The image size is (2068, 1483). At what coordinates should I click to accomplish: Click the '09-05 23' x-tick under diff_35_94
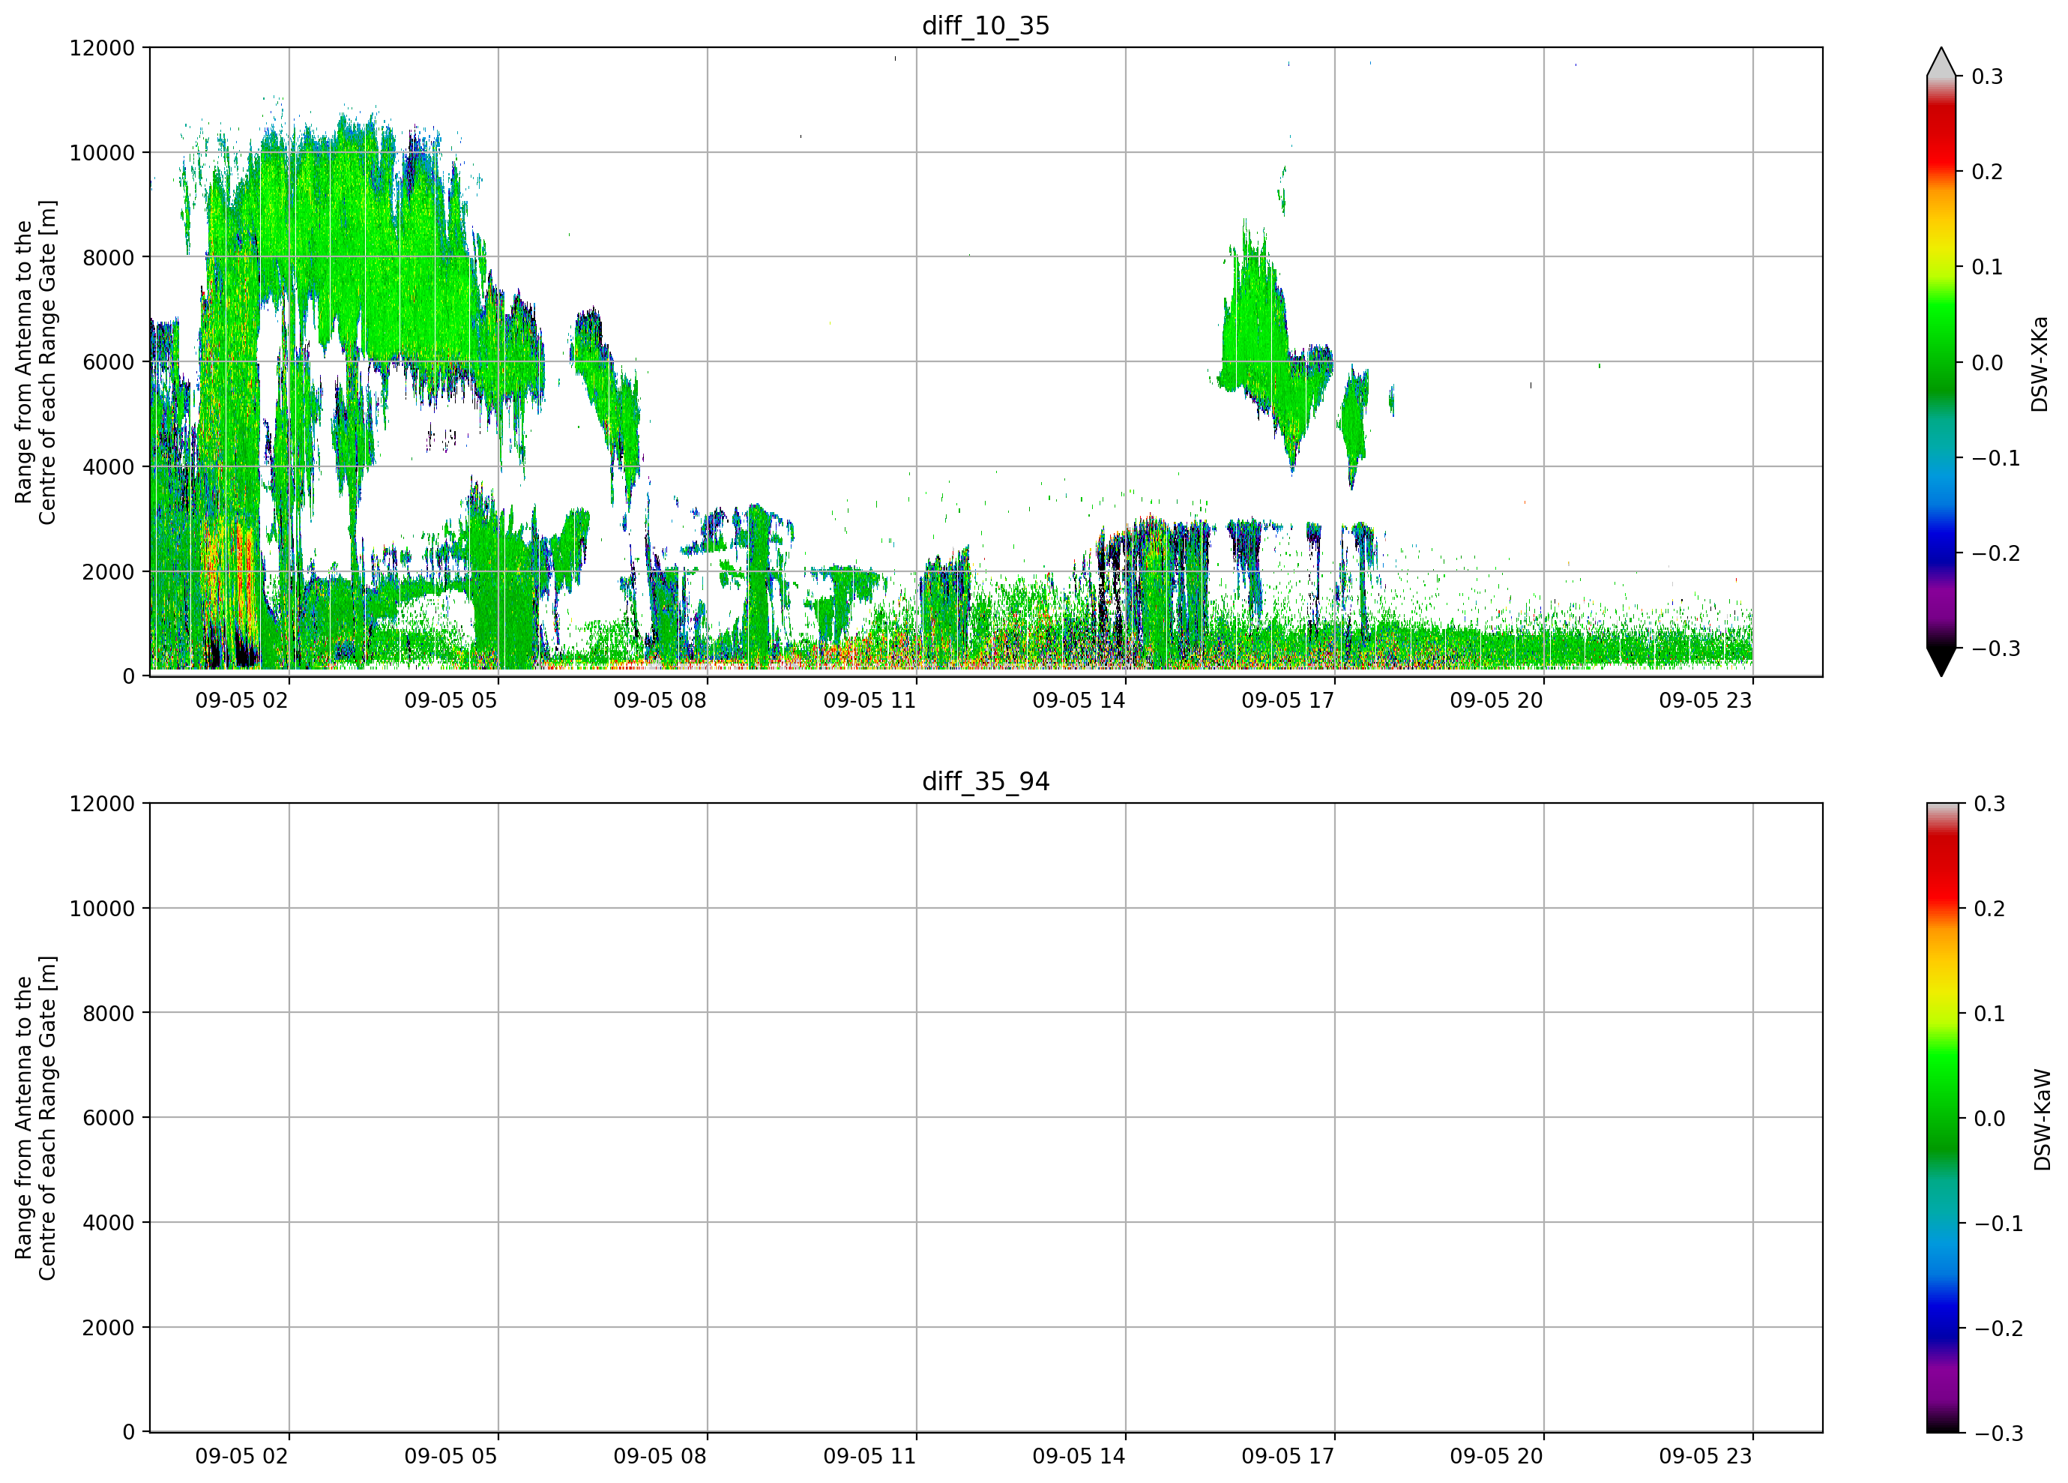[1705, 1457]
